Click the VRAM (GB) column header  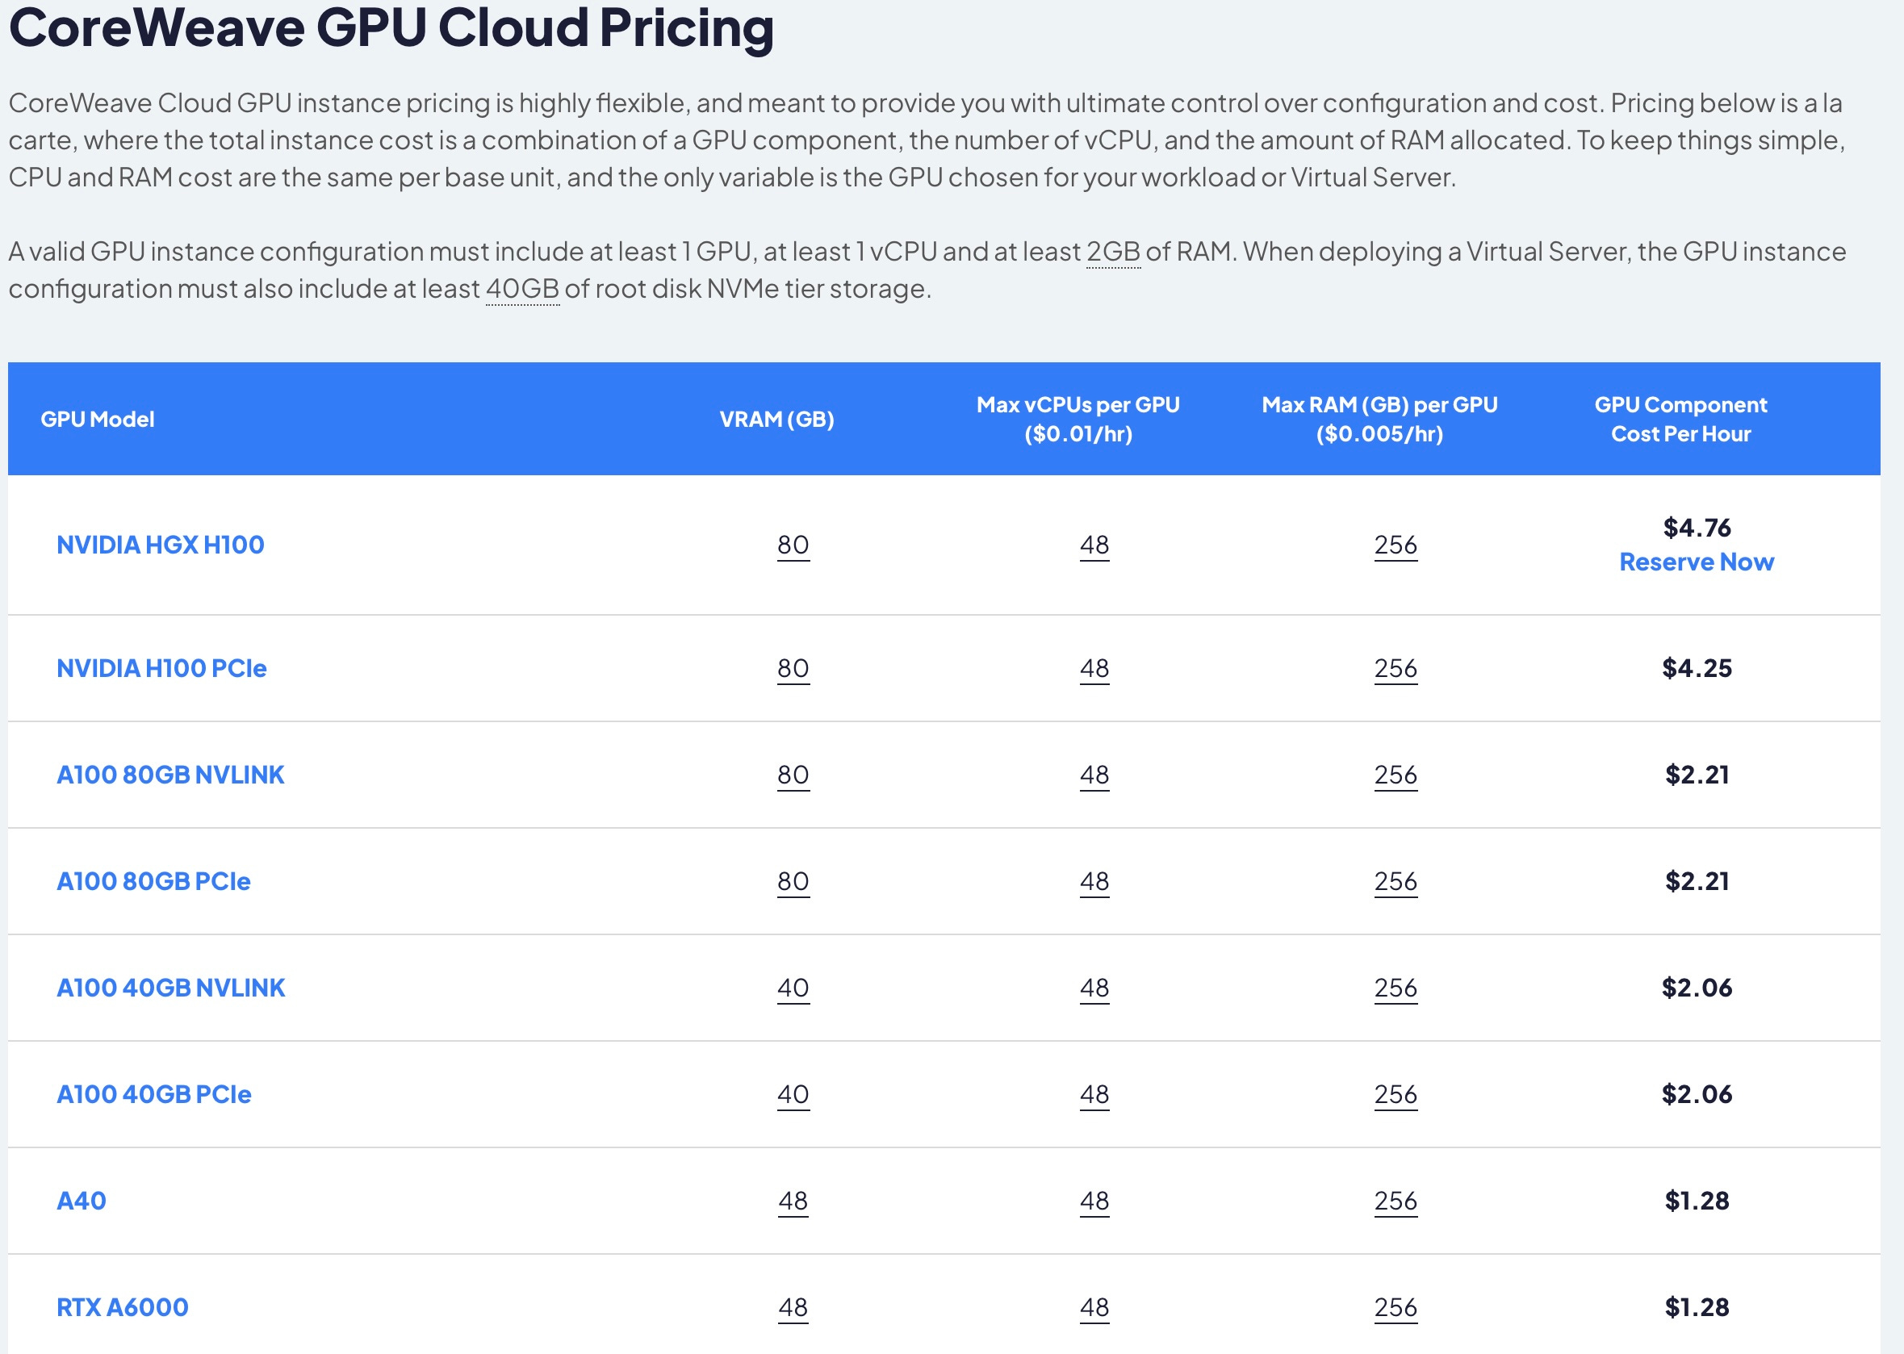(x=776, y=419)
